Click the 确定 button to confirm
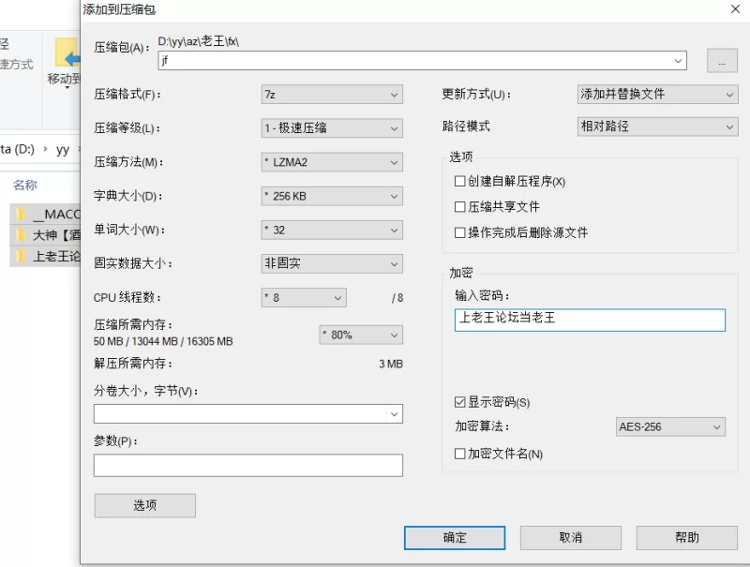 click(x=455, y=538)
